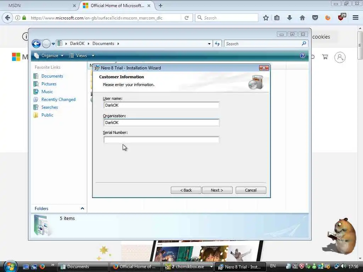The image size is (363, 272).
Task: Click uBlock icon with 29 badge
Action: tap(342, 17)
